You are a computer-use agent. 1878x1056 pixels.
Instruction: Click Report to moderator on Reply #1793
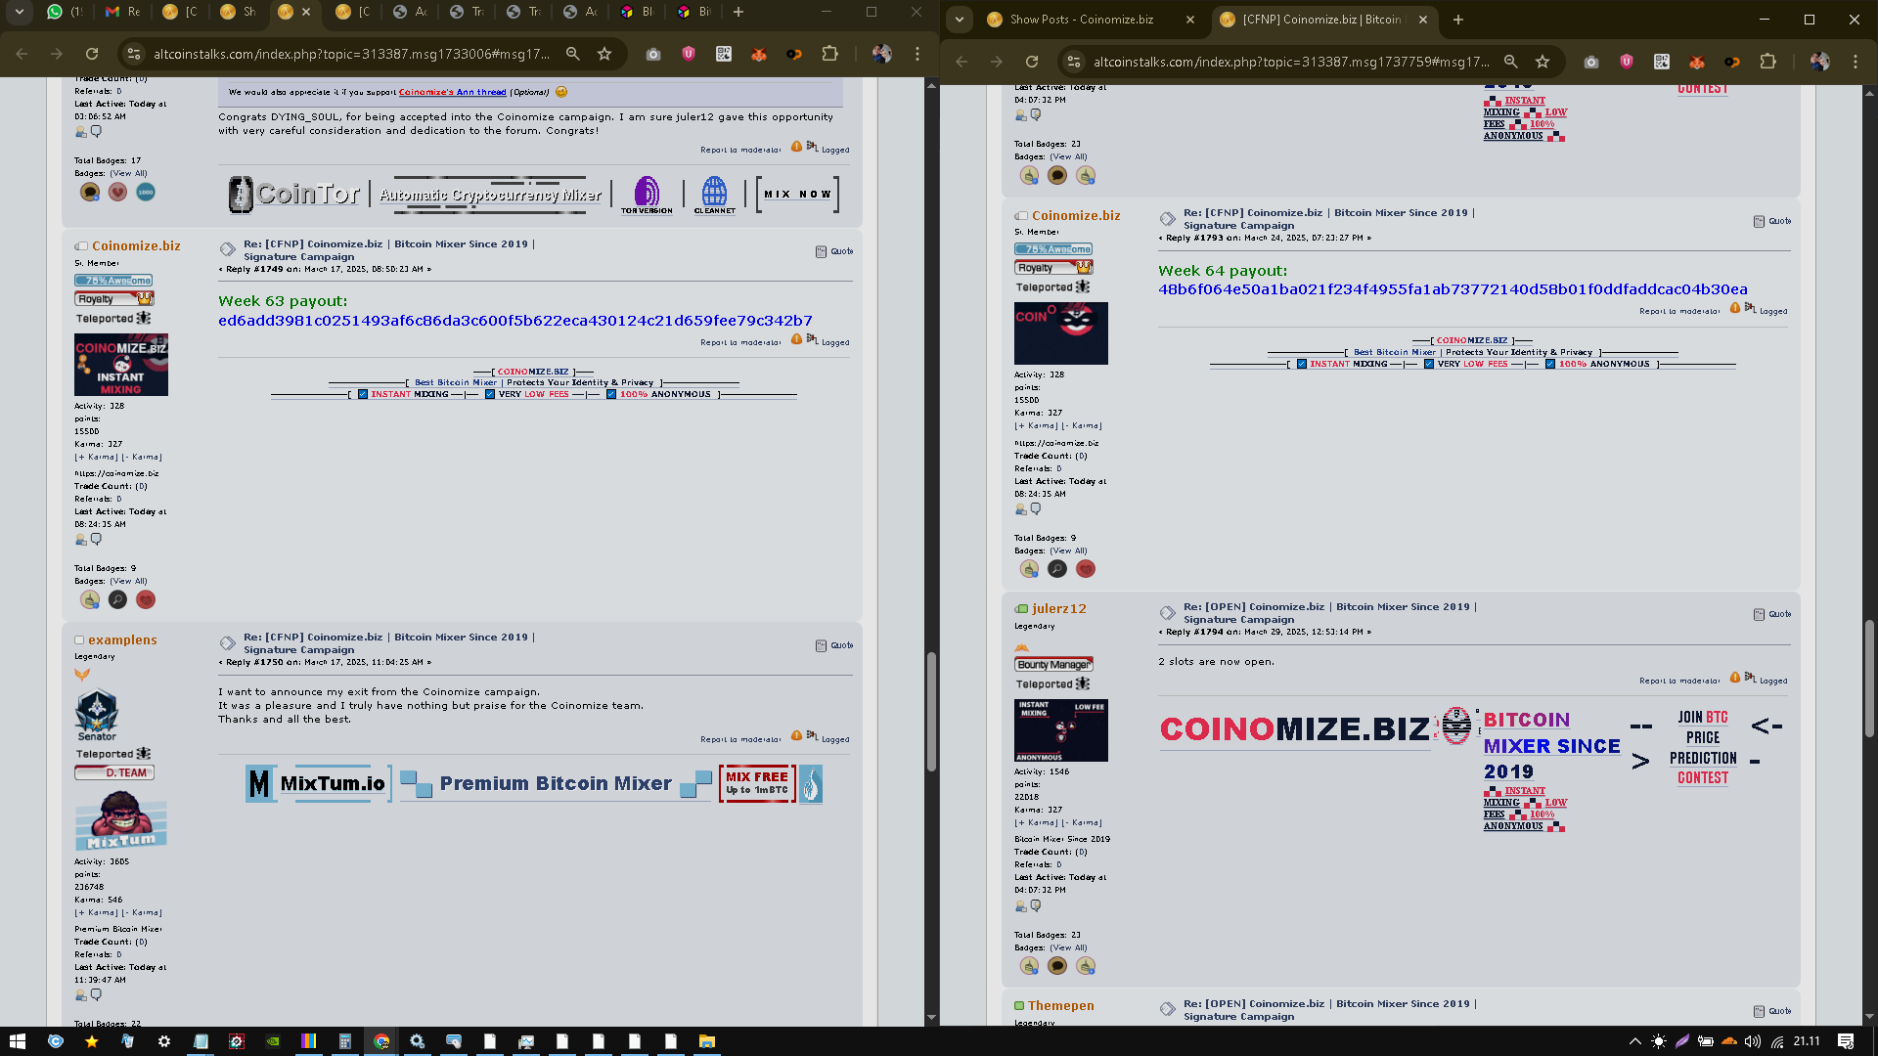[1679, 311]
